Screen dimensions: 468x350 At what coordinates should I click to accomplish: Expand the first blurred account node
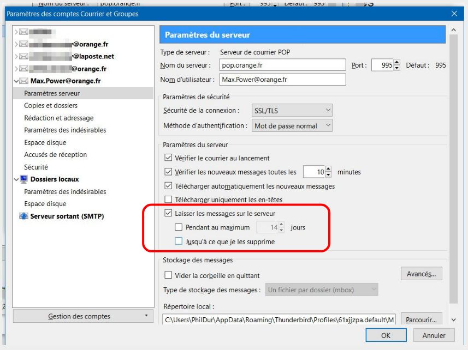pyautogui.click(x=16, y=32)
